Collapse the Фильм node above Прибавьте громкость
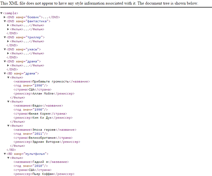The height and width of the screenshot is (176, 212). click(x=8, y=77)
